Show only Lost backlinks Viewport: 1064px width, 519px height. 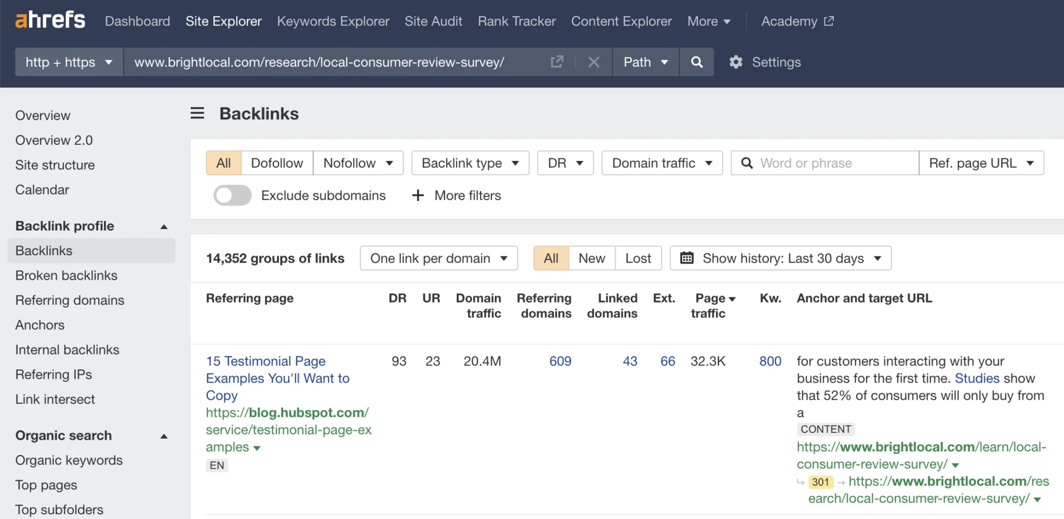point(638,258)
